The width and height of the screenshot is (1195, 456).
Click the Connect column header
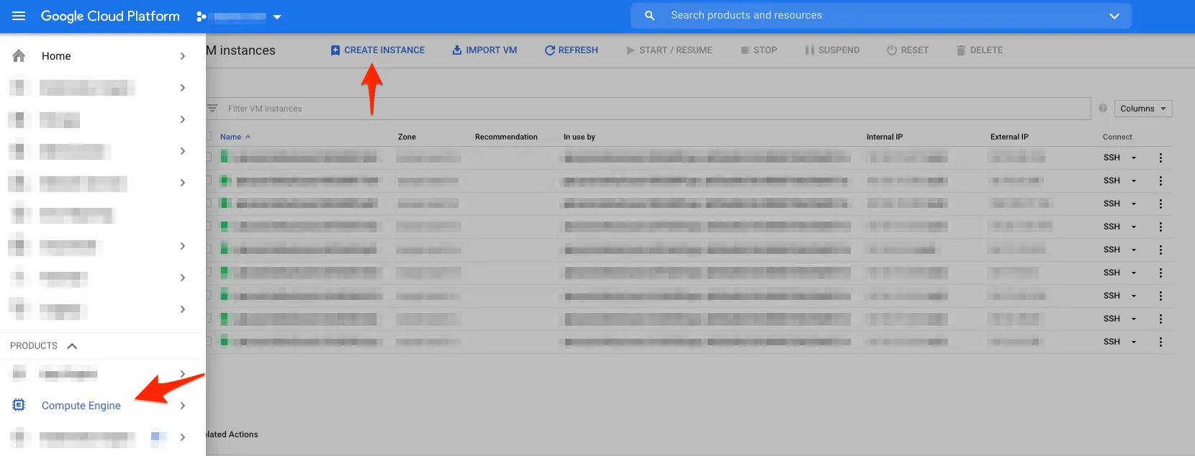pyautogui.click(x=1117, y=137)
